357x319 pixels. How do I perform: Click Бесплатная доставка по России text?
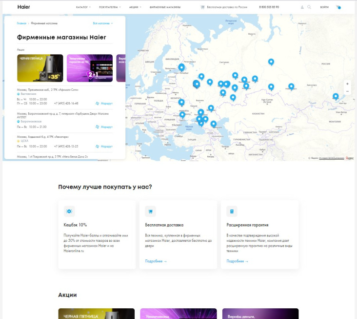tap(227, 7)
